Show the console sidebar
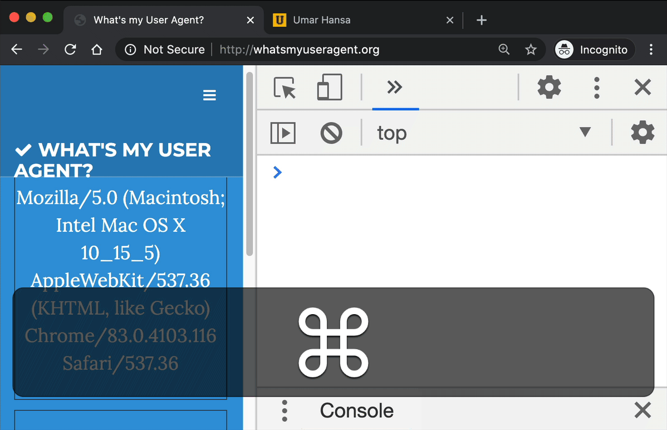This screenshot has width=667, height=430. pyautogui.click(x=283, y=133)
